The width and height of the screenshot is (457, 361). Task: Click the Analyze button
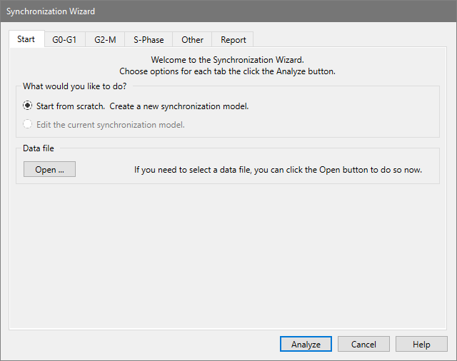[x=306, y=344]
